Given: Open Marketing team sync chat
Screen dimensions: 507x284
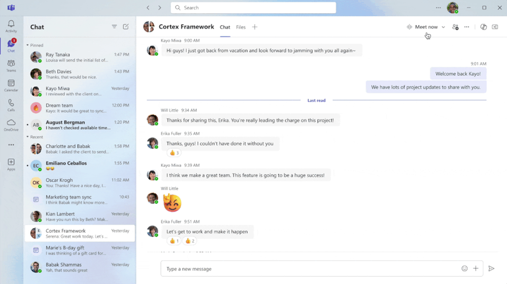Looking at the screenshot, I should pyautogui.click(x=80, y=199).
